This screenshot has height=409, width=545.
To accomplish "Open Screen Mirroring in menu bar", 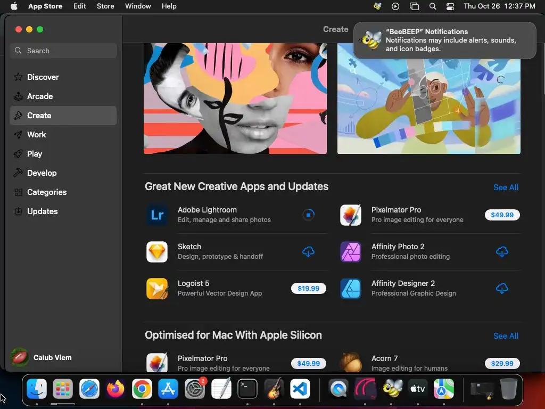I will point(414,6).
